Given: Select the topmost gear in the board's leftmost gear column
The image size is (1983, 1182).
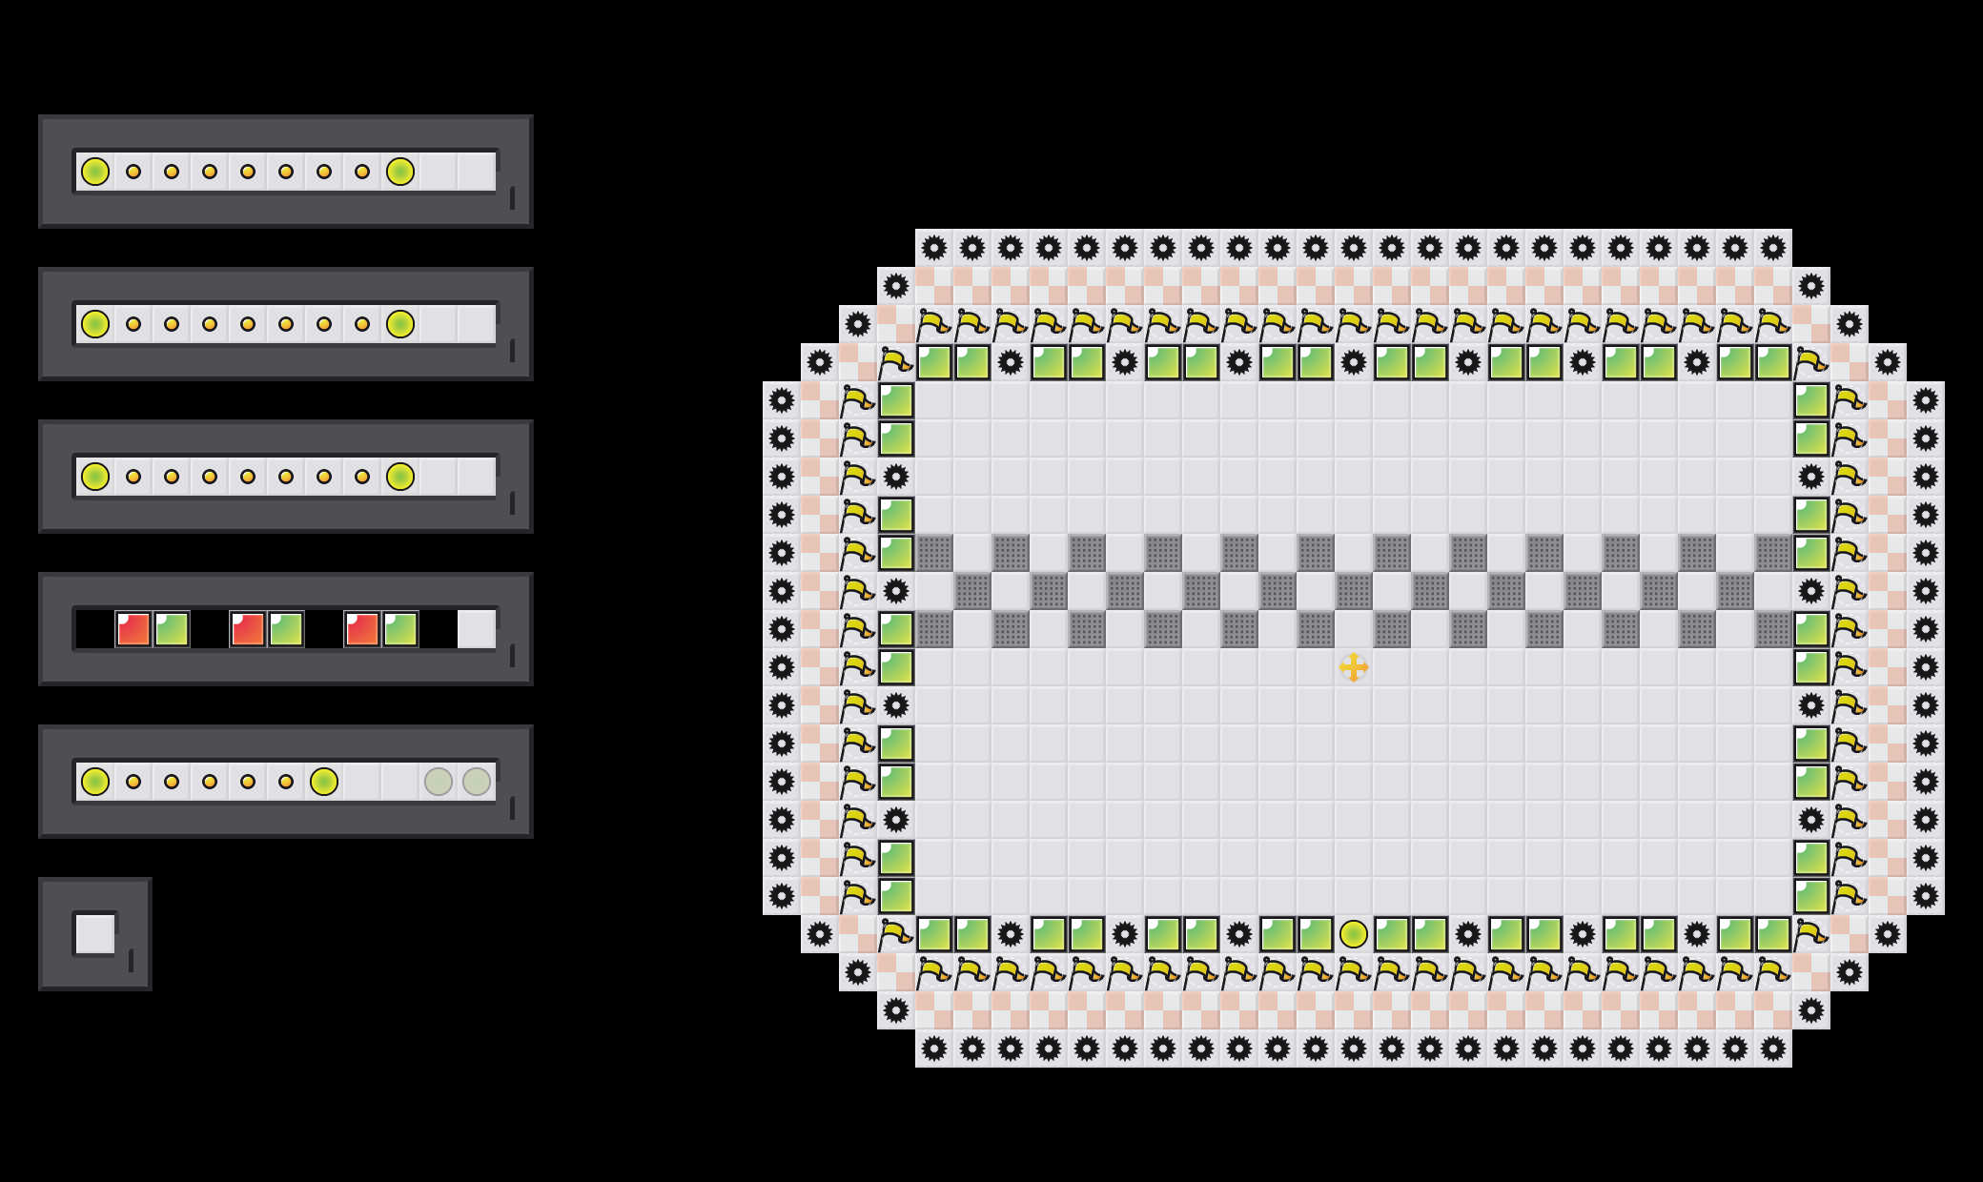Looking at the screenshot, I should (x=782, y=400).
